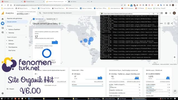The image size is (178, 100).
Task: Click Karşılaştırma ekle button
Action: 52,19
